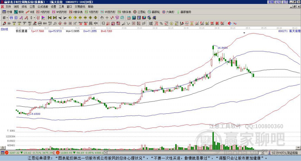Open the calendar date tool
The height and width of the screenshot is (161, 301).
tap(129, 18)
